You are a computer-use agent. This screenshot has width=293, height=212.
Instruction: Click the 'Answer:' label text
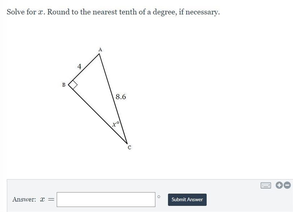point(24,199)
